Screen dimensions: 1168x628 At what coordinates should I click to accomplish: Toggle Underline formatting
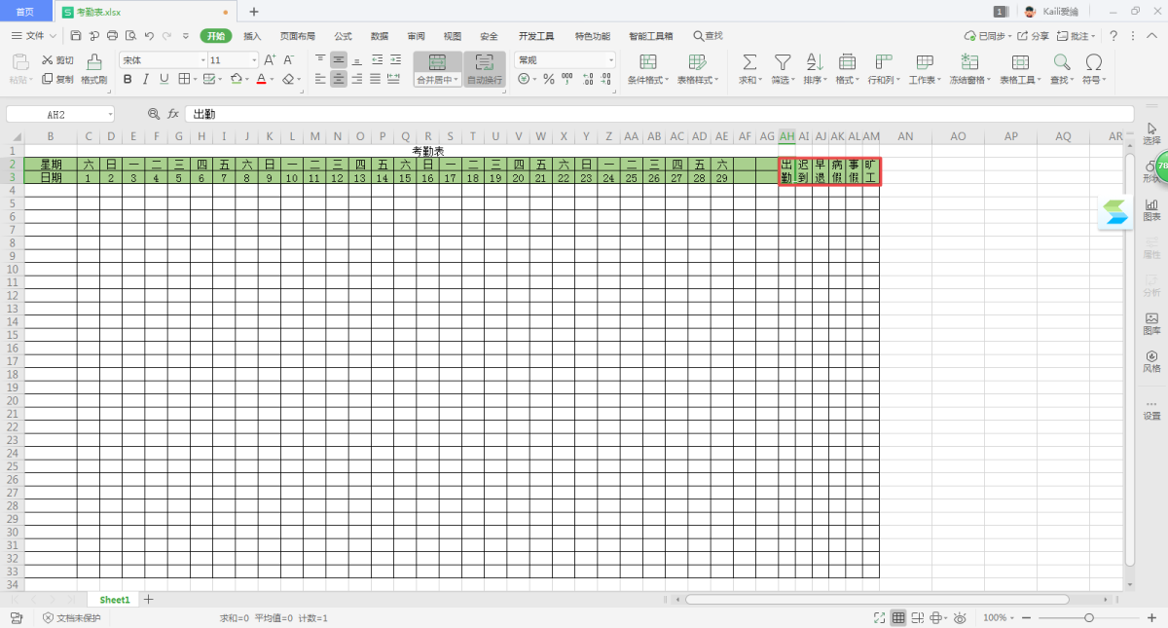(164, 79)
